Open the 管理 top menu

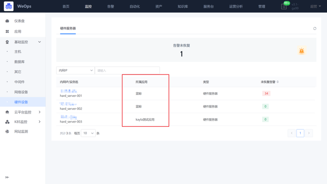[262, 6]
